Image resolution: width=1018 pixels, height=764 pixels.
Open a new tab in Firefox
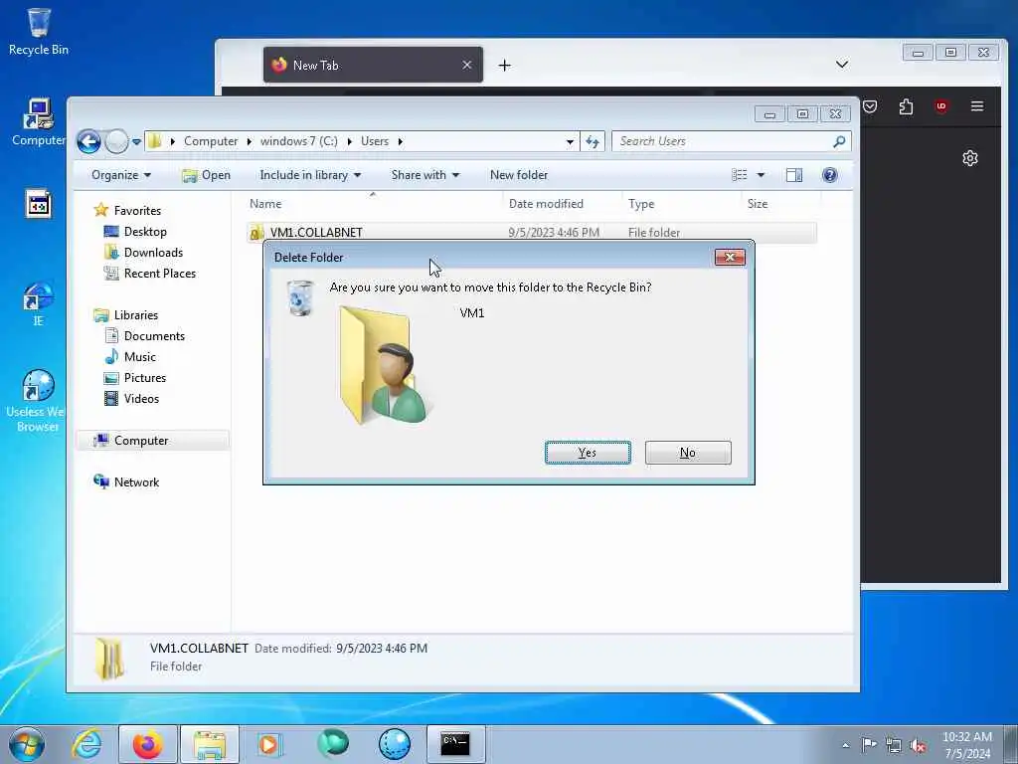[x=504, y=65]
